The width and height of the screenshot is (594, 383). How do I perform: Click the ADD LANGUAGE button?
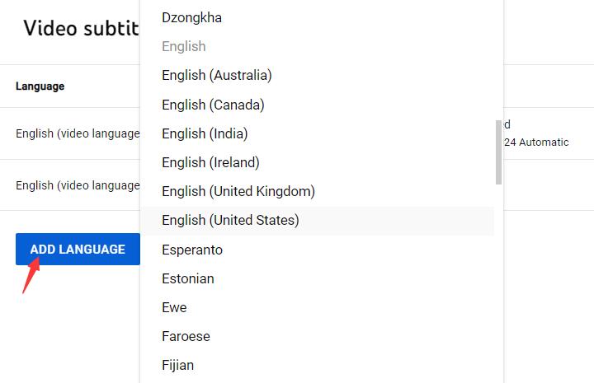(x=78, y=249)
